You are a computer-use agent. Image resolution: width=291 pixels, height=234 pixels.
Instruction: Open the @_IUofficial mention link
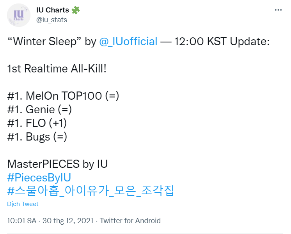(128, 42)
